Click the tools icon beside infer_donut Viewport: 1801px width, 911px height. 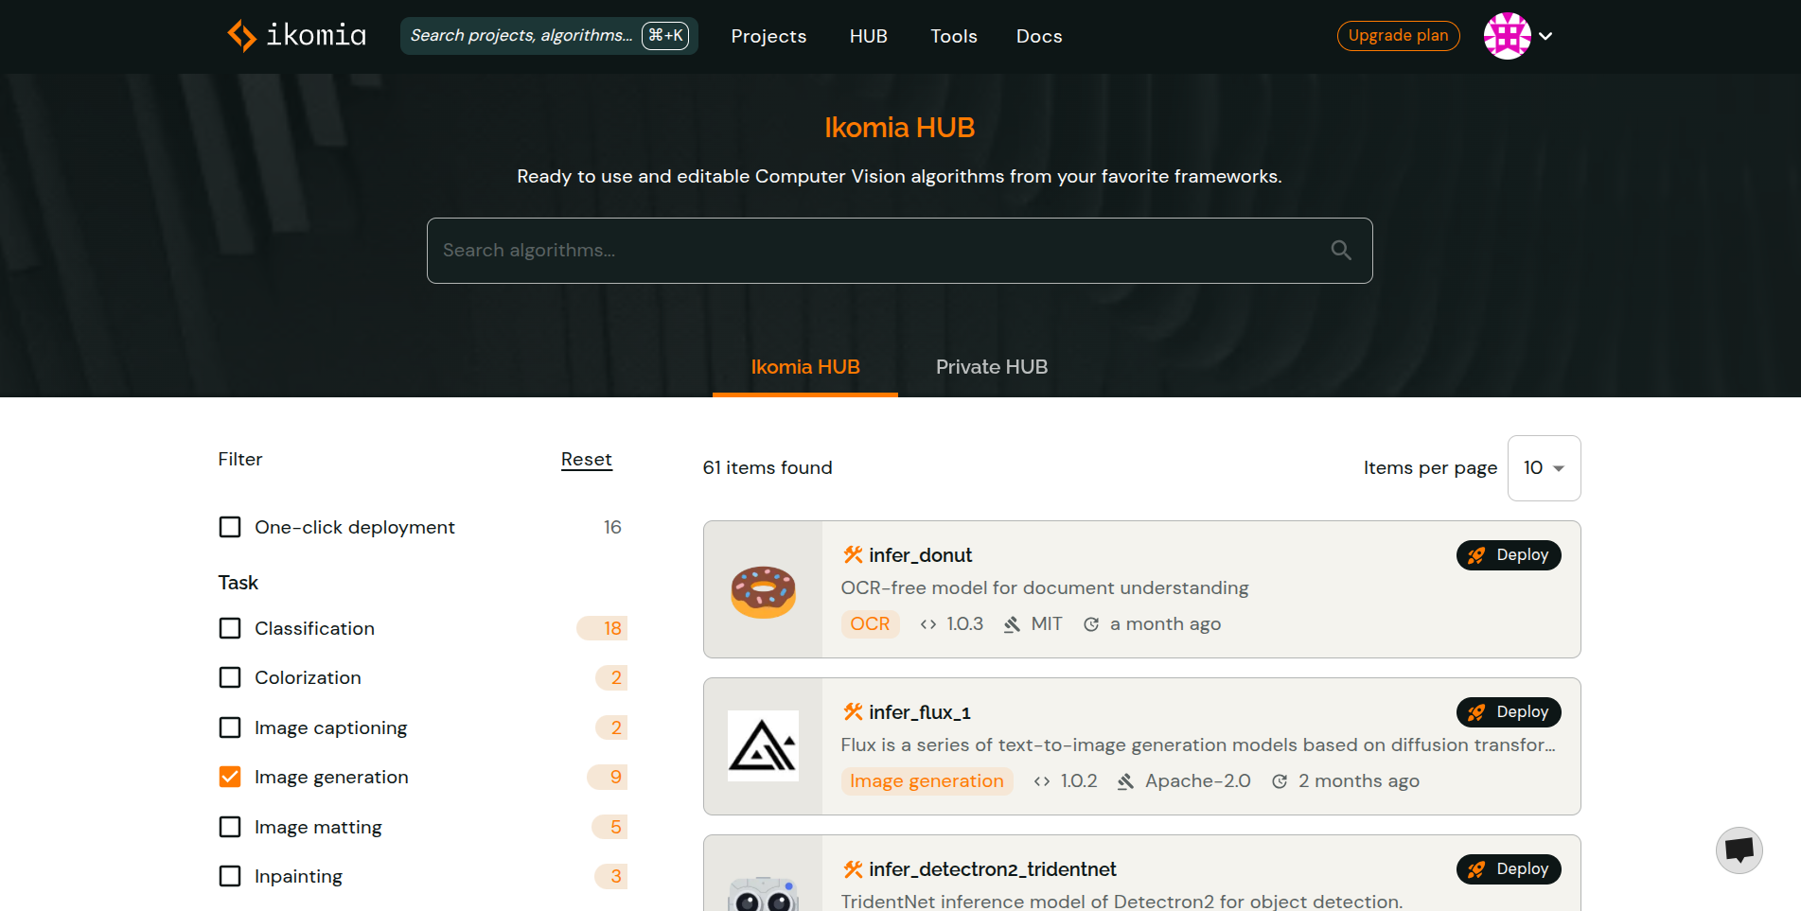[853, 555]
